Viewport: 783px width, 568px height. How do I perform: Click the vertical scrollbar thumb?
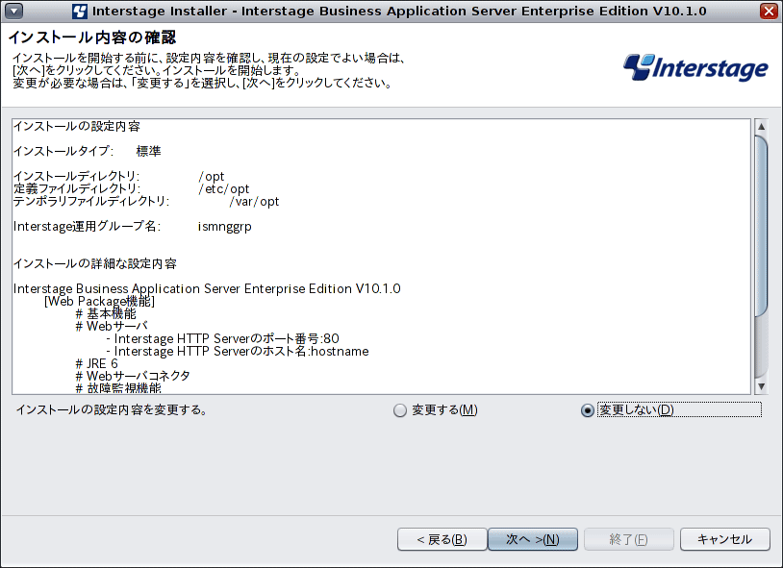761,226
